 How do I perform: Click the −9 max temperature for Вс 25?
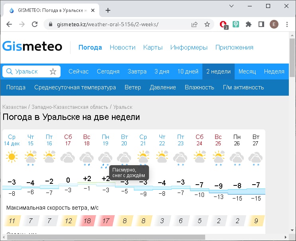218,186
